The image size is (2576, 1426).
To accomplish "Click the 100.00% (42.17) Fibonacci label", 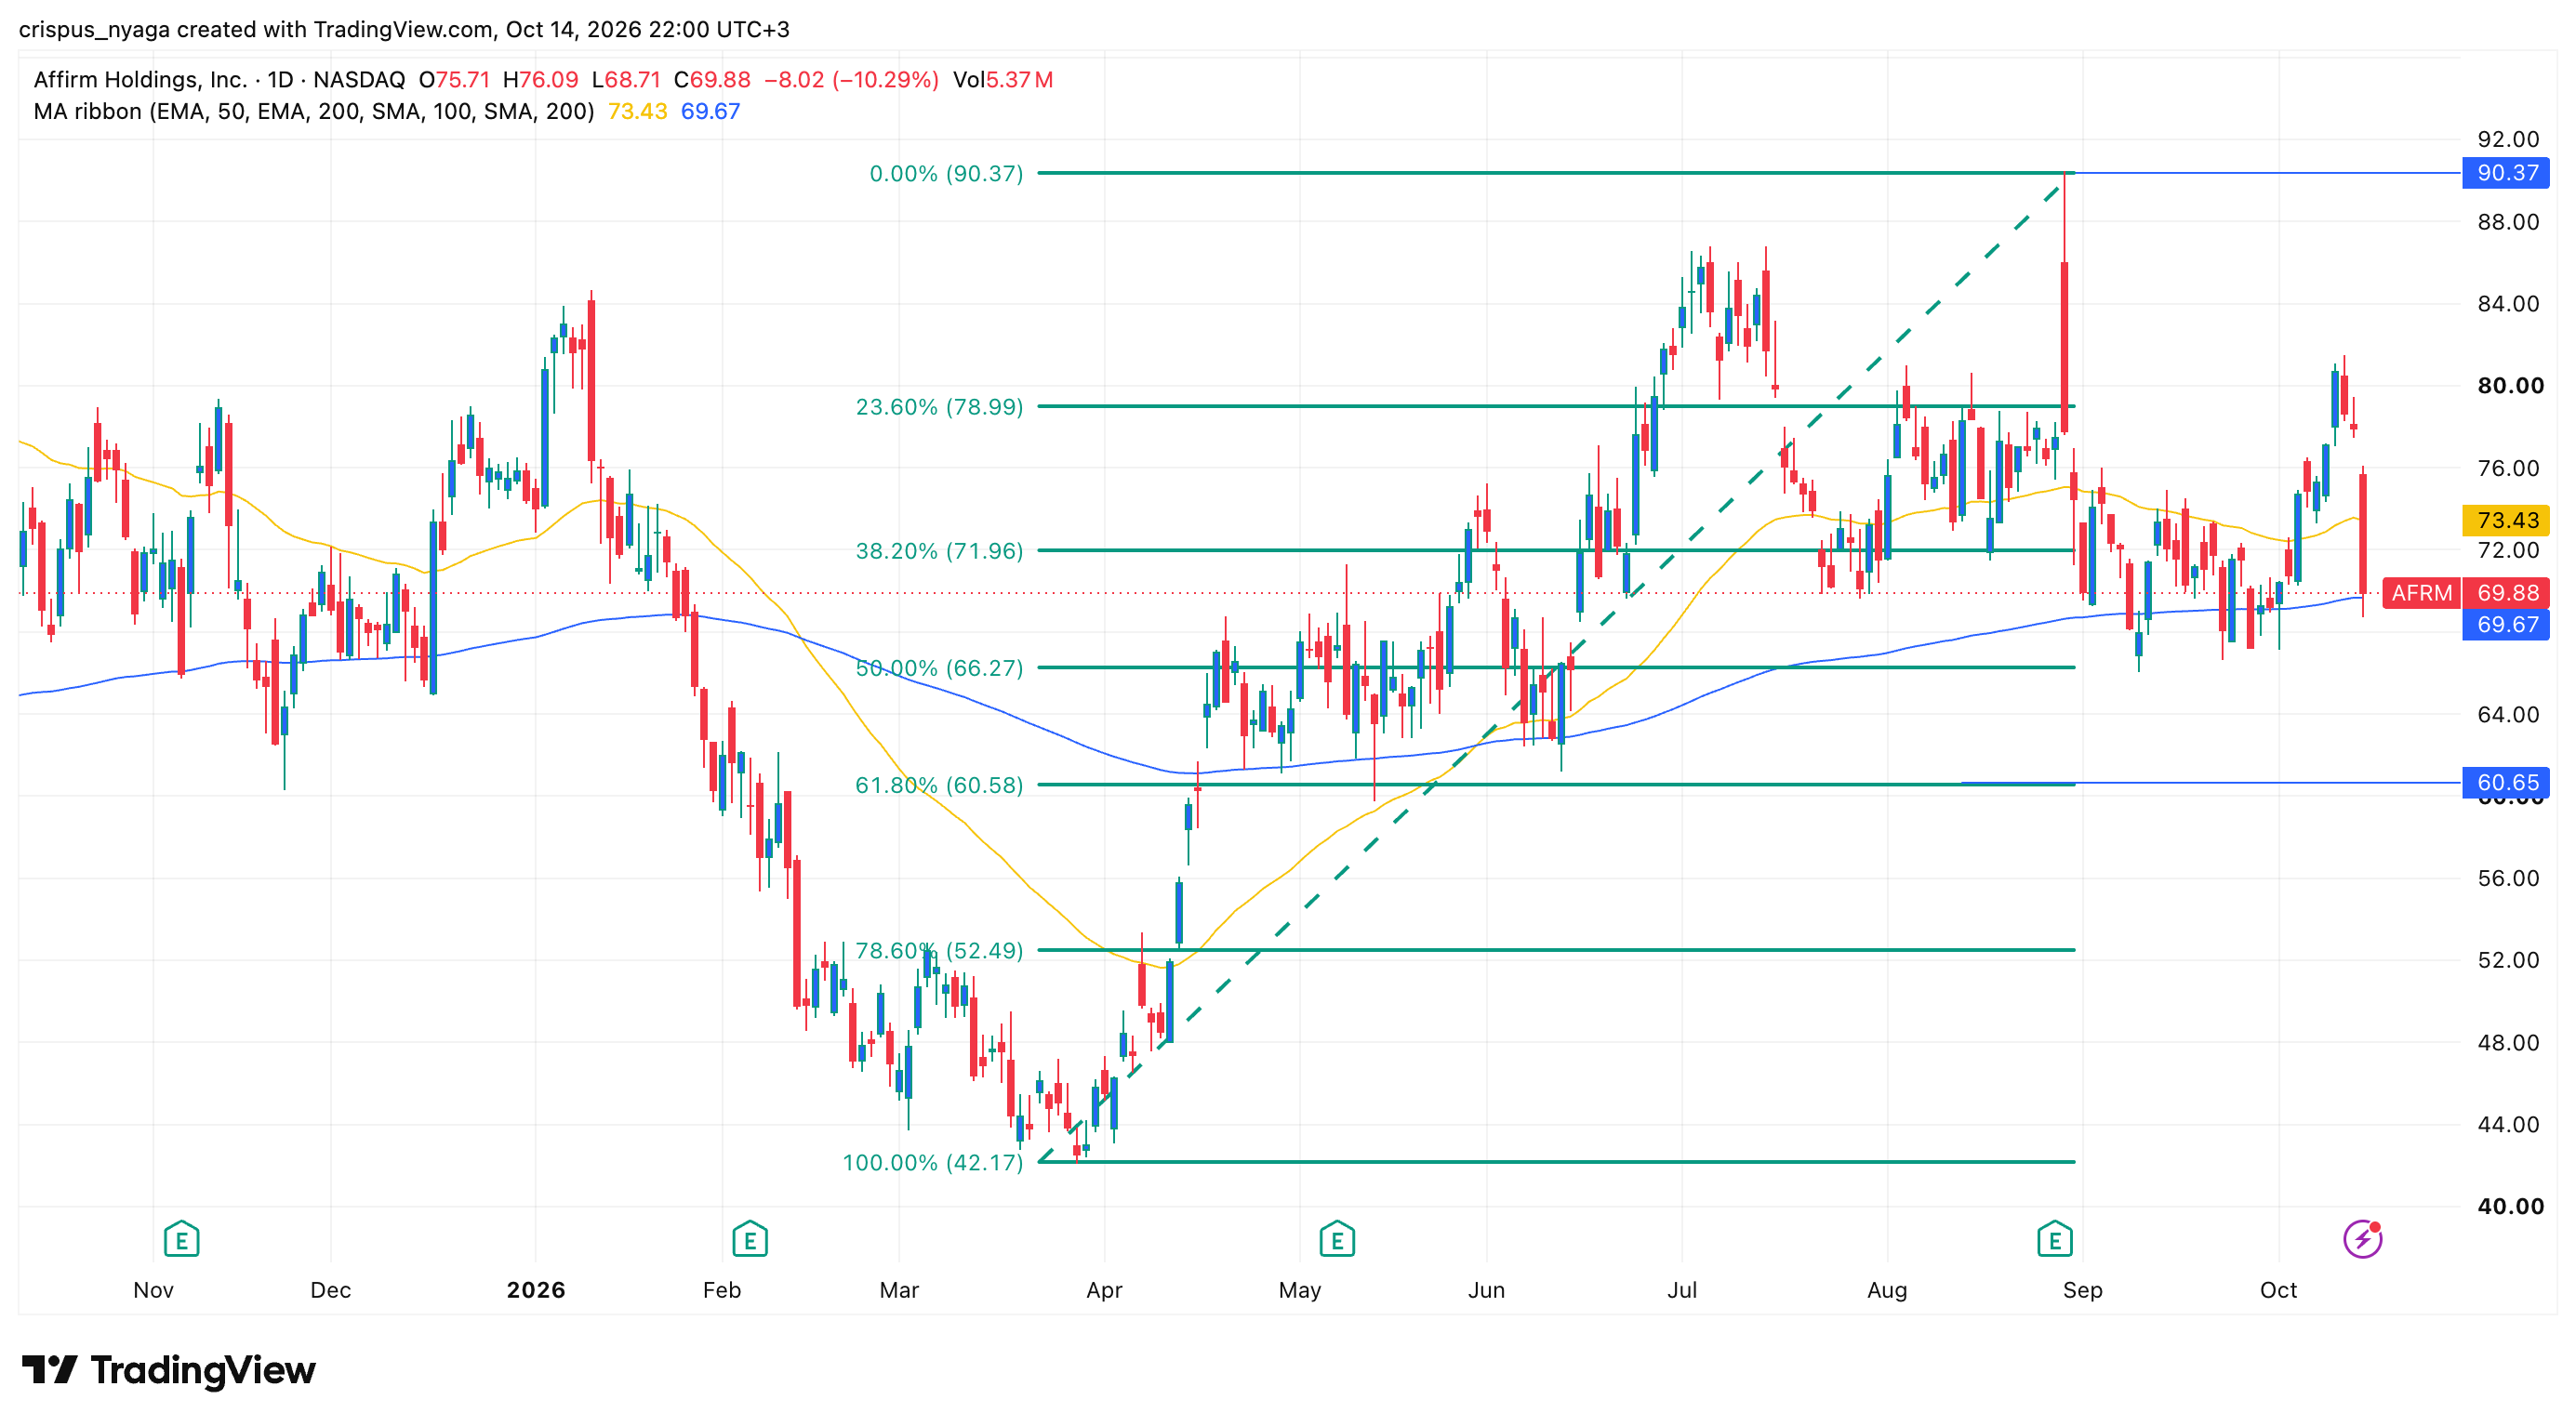I will tap(933, 1162).
